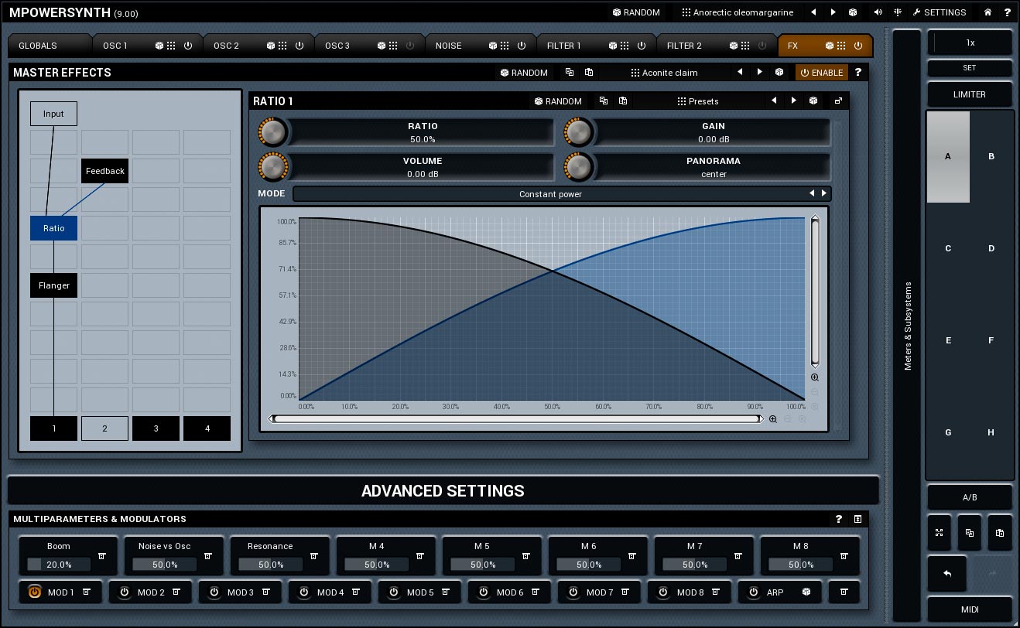Image resolution: width=1020 pixels, height=628 pixels.
Task: Click RANDOM in Master Effects header
Action: pos(524,73)
